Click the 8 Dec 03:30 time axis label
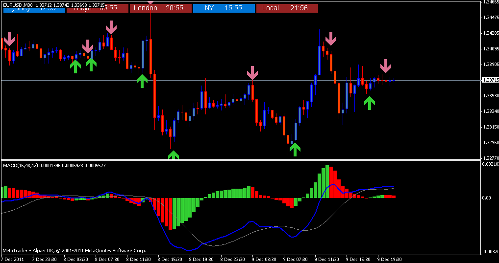Viewport: 499px width, 263px height. tap(76, 260)
